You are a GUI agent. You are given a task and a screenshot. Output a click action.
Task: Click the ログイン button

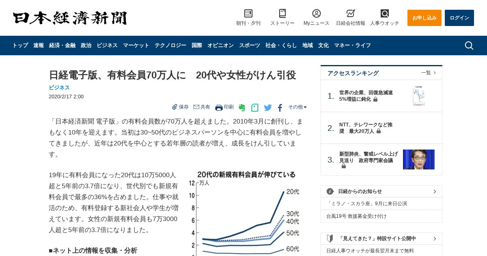(459, 18)
